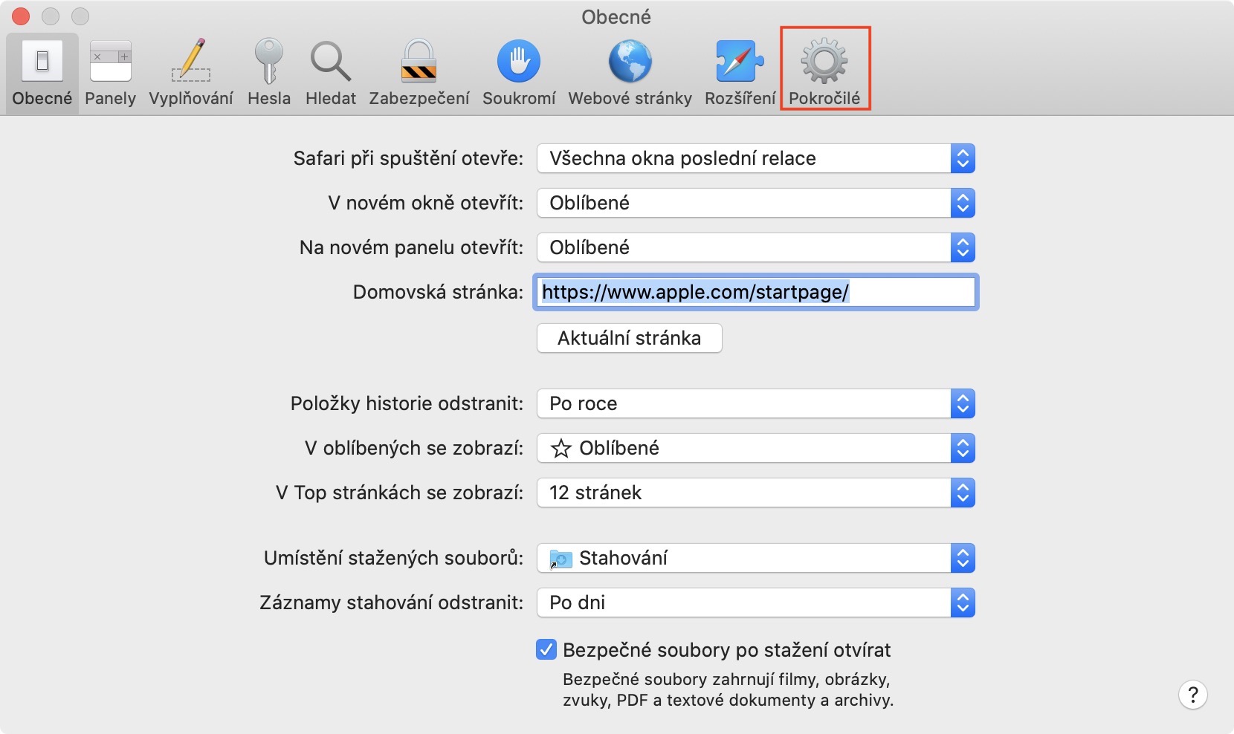Open Rozšíření puzzle icon
The height and width of the screenshot is (734, 1234).
(740, 61)
